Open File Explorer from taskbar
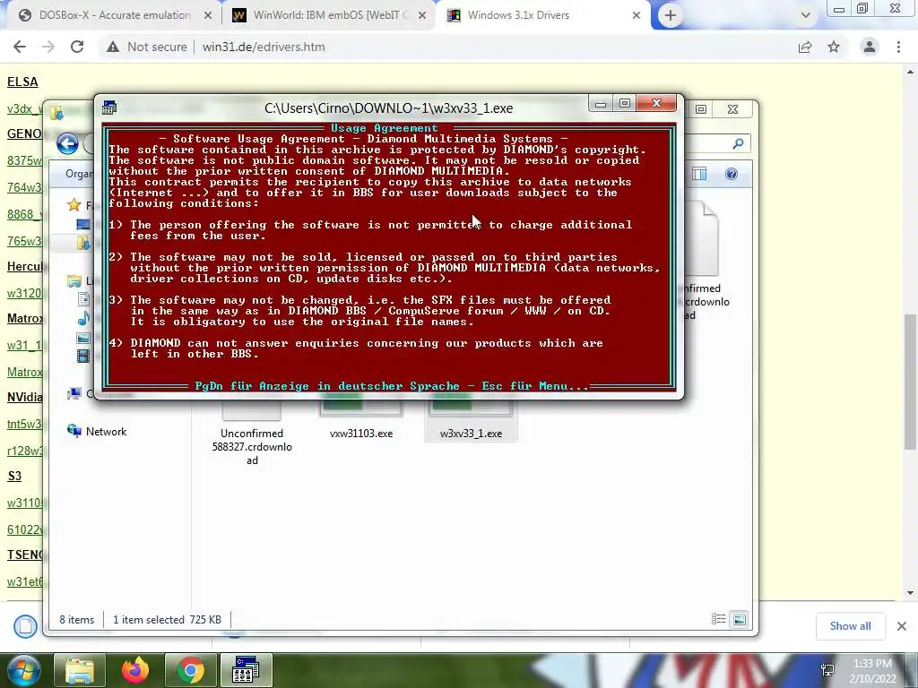Screen dimensions: 918x688 click(79, 670)
